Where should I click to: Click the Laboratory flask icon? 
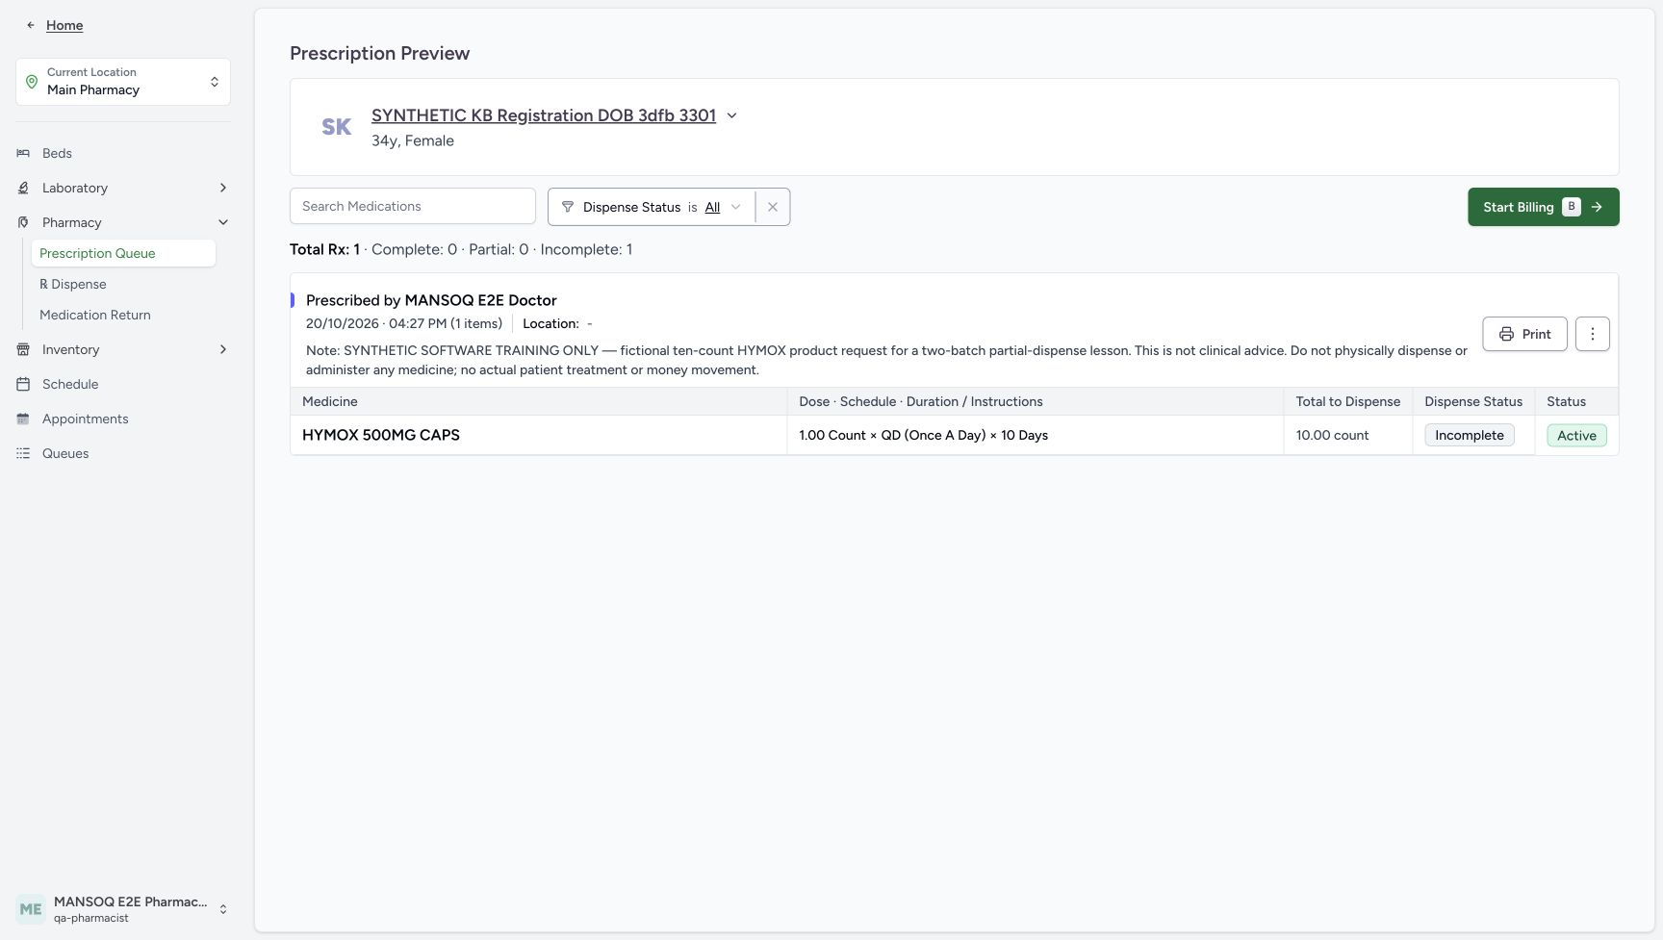tap(23, 188)
